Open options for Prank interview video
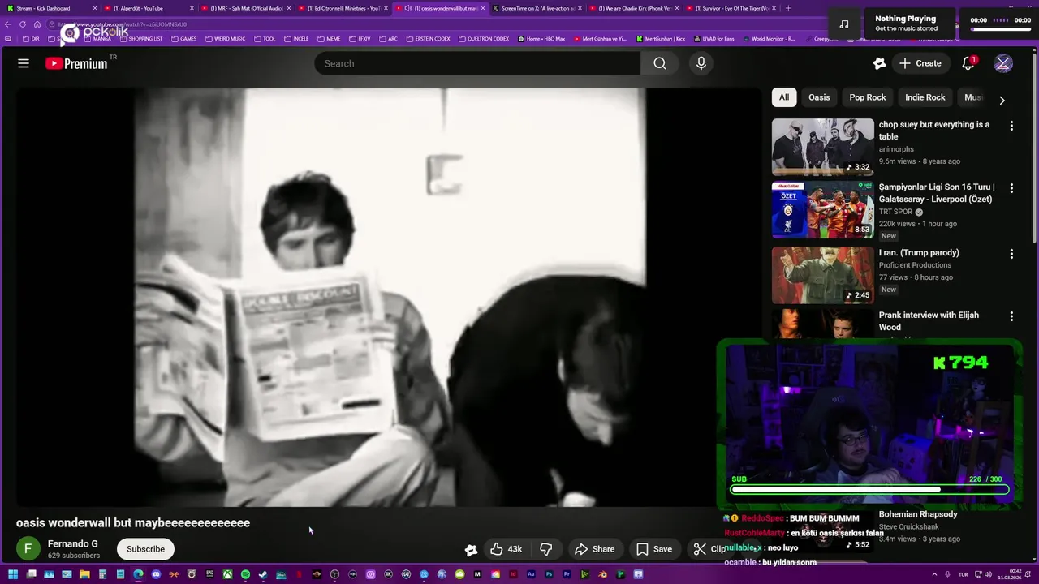 tap(1011, 316)
